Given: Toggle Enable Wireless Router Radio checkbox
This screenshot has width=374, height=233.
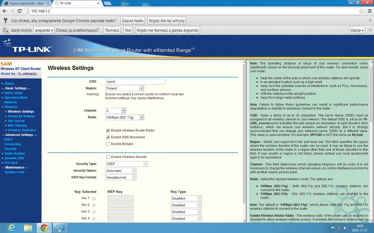Looking at the screenshot, I should pyautogui.click(x=108, y=130).
